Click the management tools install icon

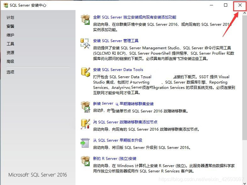(85, 43)
